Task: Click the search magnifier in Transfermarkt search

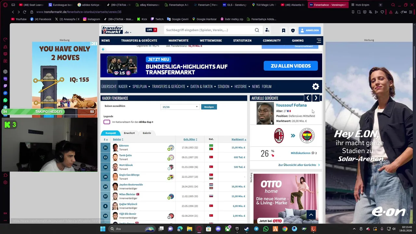Action: 257,30
